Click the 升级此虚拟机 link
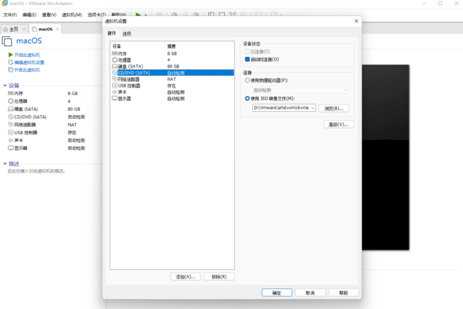This screenshot has width=463, height=309. [27, 70]
